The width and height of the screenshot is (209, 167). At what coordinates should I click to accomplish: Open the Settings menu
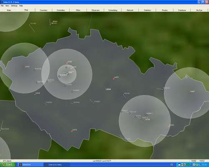click(x=14, y=6)
